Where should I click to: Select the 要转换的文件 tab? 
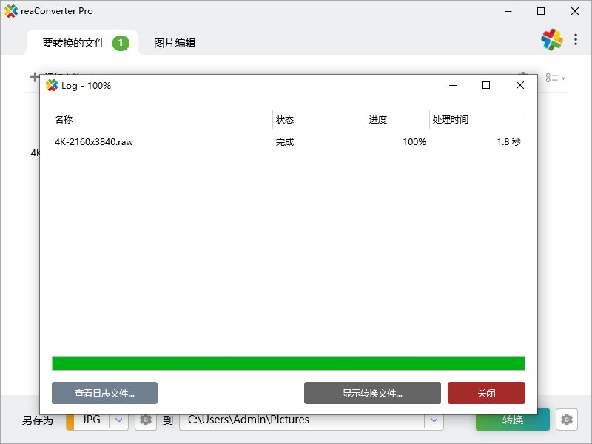(x=74, y=42)
